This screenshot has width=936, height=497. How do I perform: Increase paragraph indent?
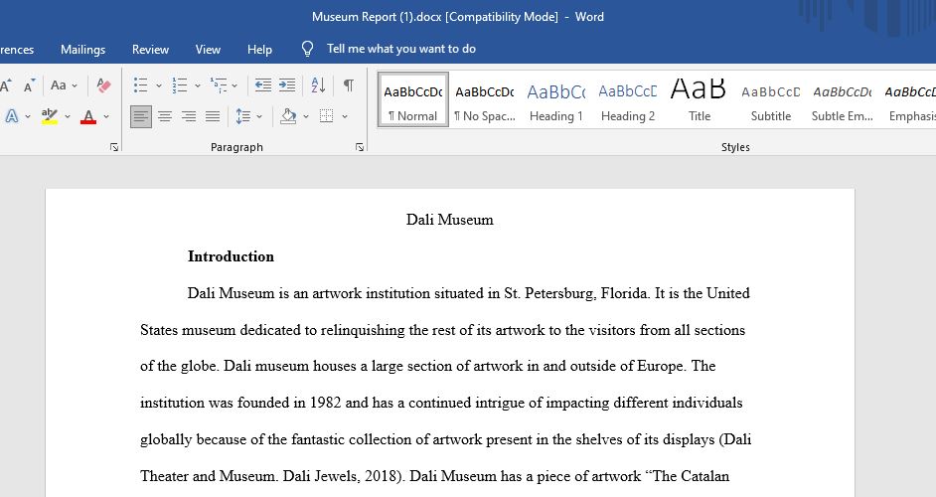tap(287, 85)
